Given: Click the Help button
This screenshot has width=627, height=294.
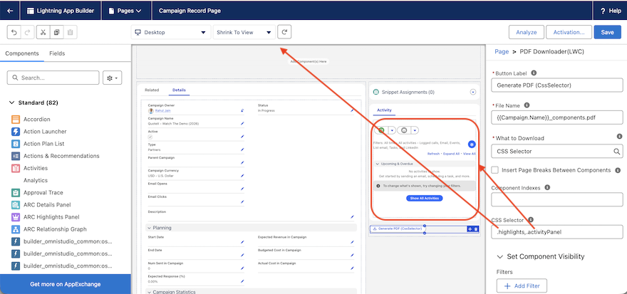Looking at the screenshot, I should point(611,11).
